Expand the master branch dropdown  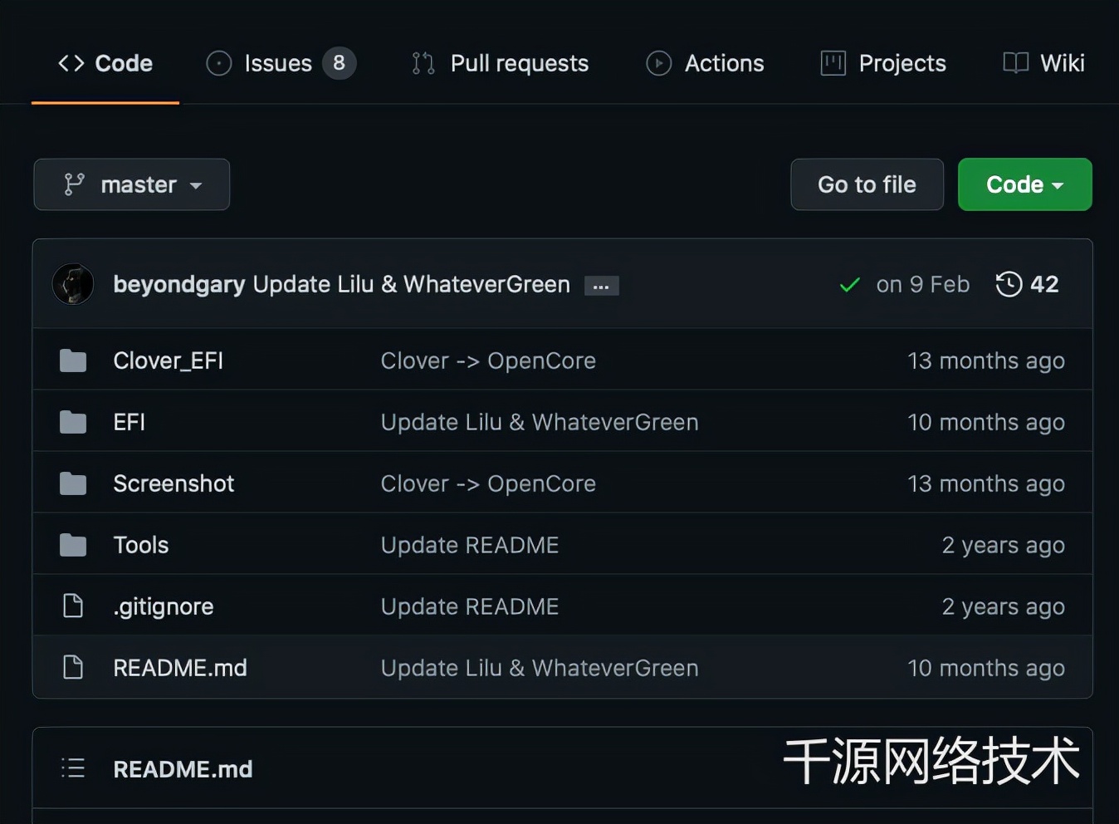point(132,184)
